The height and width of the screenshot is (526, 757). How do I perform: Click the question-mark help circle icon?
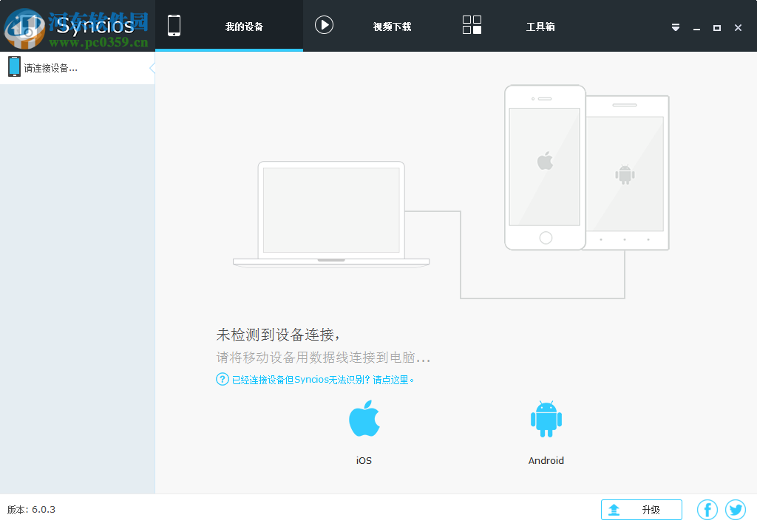(222, 379)
